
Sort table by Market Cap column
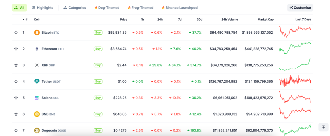click(x=265, y=20)
